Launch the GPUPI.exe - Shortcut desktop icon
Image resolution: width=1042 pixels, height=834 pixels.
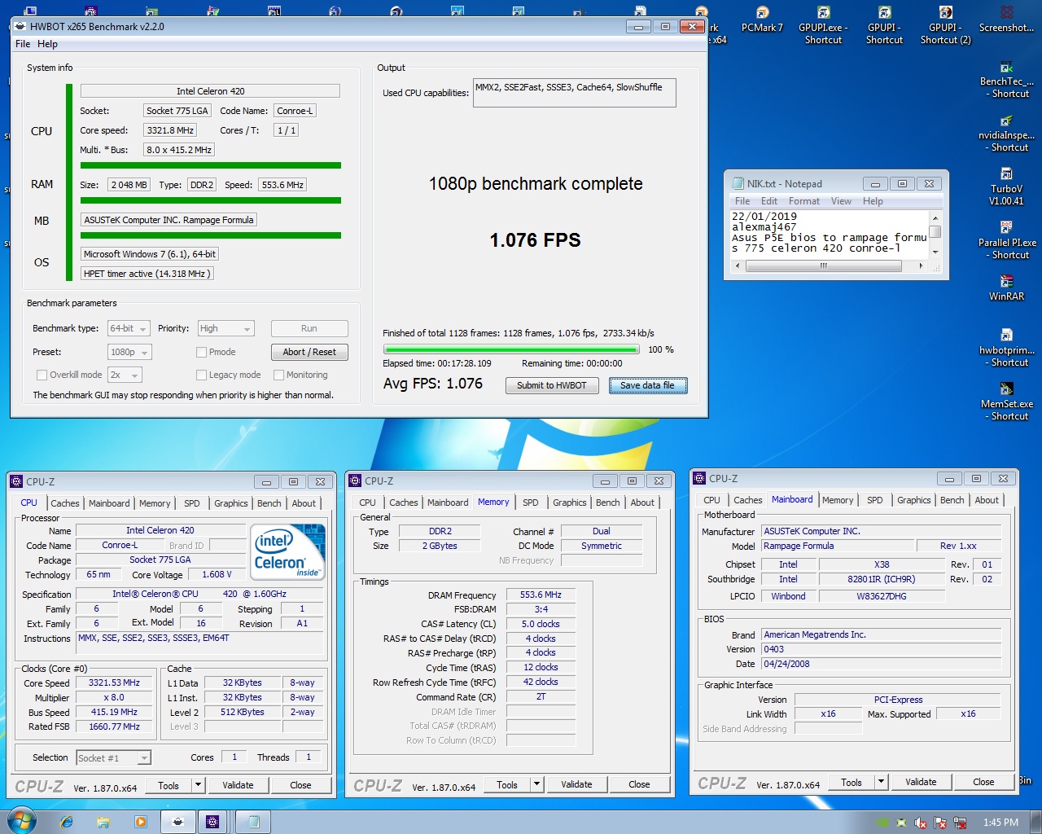click(x=823, y=24)
